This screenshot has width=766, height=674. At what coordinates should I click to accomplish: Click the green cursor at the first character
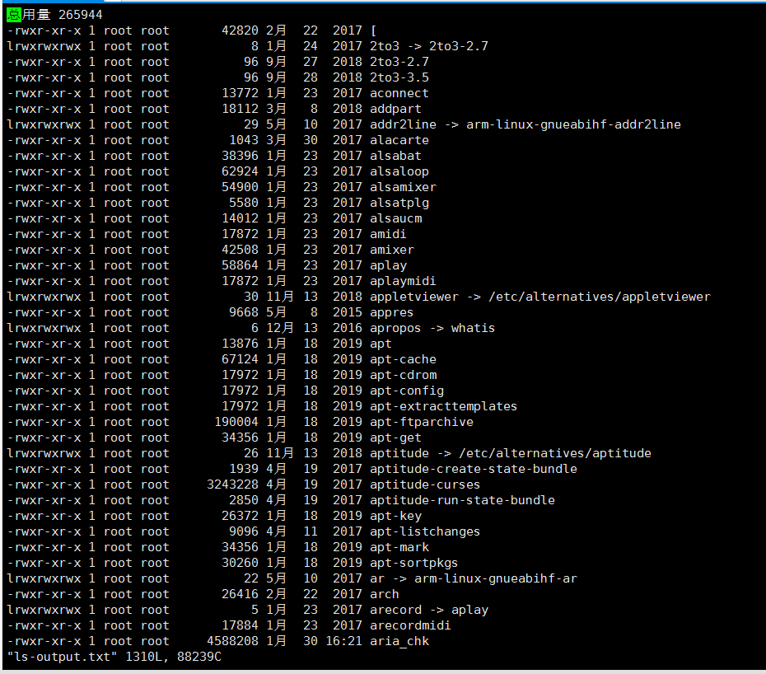(14, 15)
